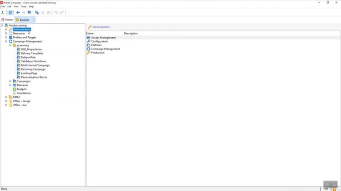The image size is (341, 191).
Task: Open the Tools menu
Action: click(24, 6)
